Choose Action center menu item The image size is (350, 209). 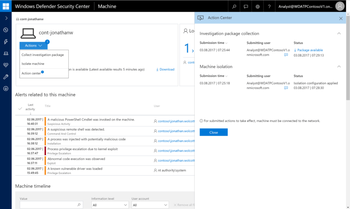click(x=31, y=73)
